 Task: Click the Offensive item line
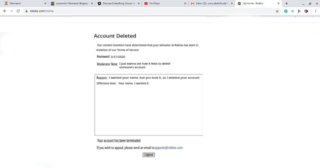point(123,83)
